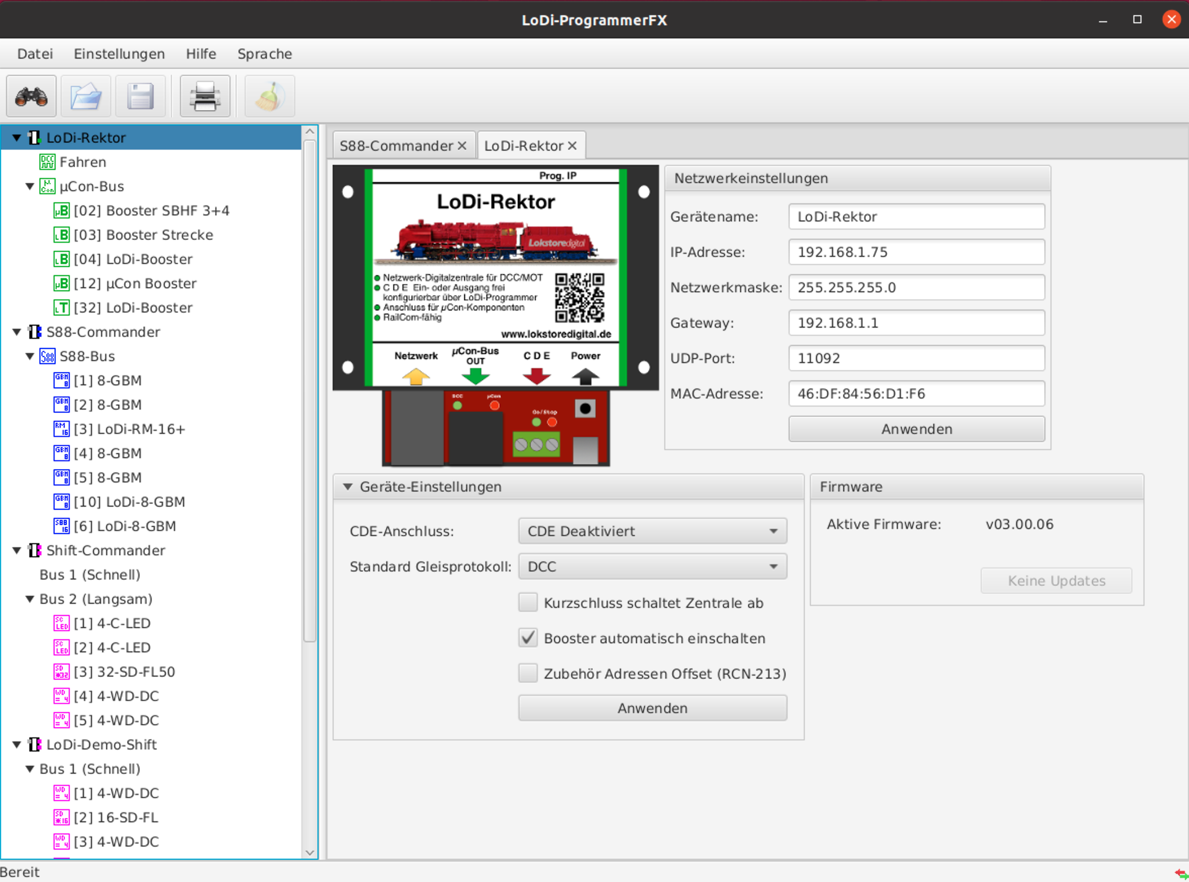Click the Netzwerkmaske input field
The height and width of the screenshot is (882, 1189).
917,287
